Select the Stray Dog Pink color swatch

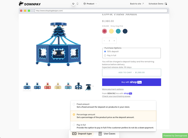pyautogui.click(x=104, y=31)
